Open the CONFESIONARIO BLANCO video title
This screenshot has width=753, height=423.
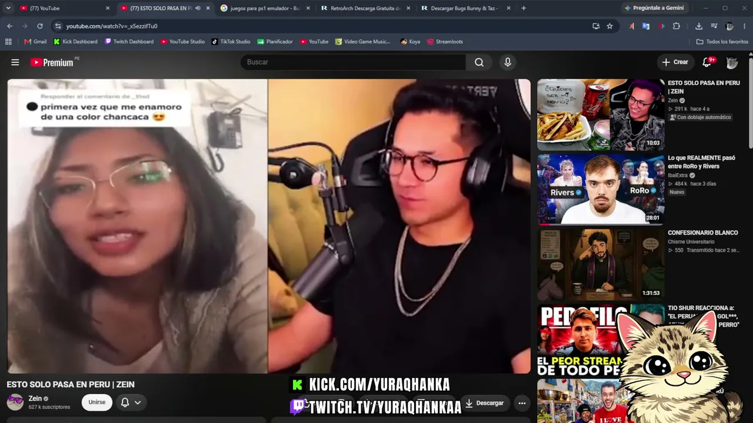702,233
